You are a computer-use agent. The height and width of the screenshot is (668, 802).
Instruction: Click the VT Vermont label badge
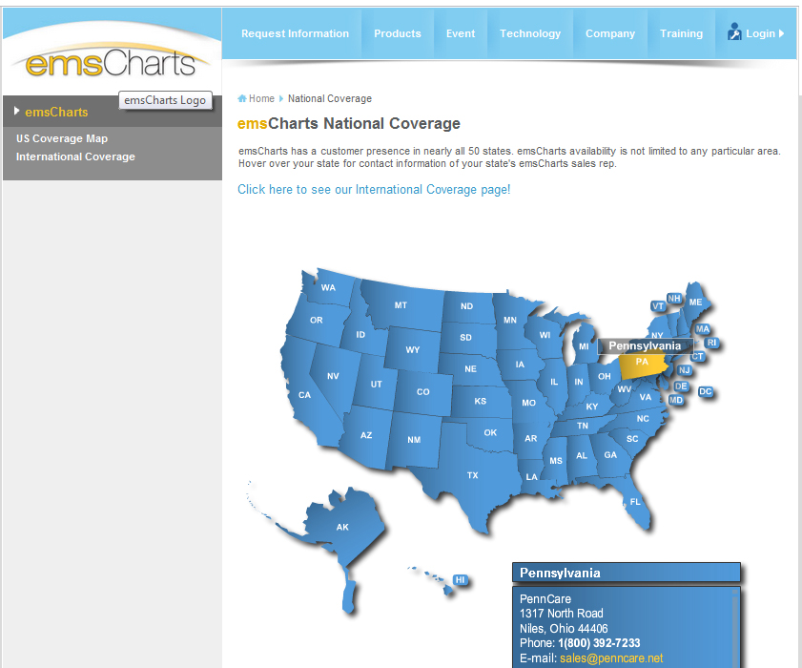pyautogui.click(x=658, y=306)
